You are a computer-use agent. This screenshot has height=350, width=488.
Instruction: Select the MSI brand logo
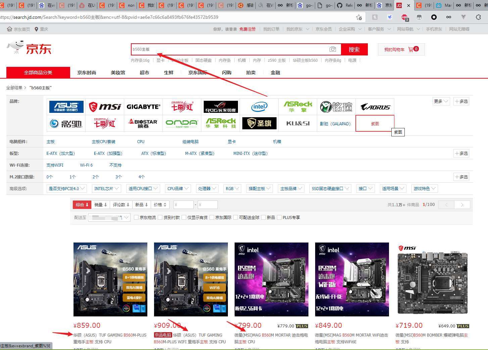pos(105,107)
